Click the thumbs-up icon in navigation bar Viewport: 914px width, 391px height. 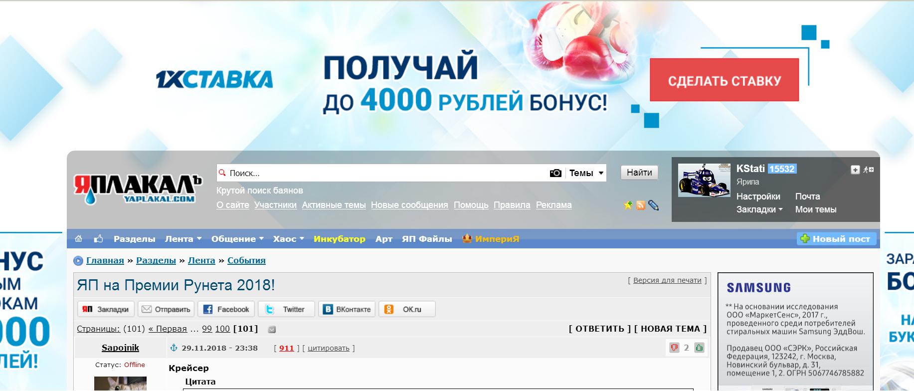point(98,239)
